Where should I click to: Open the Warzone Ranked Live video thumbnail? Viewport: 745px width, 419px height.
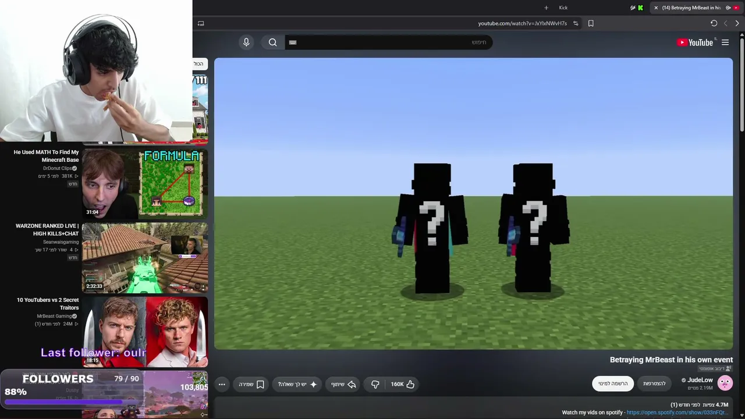pyautogui.click(x=145, y=257)
